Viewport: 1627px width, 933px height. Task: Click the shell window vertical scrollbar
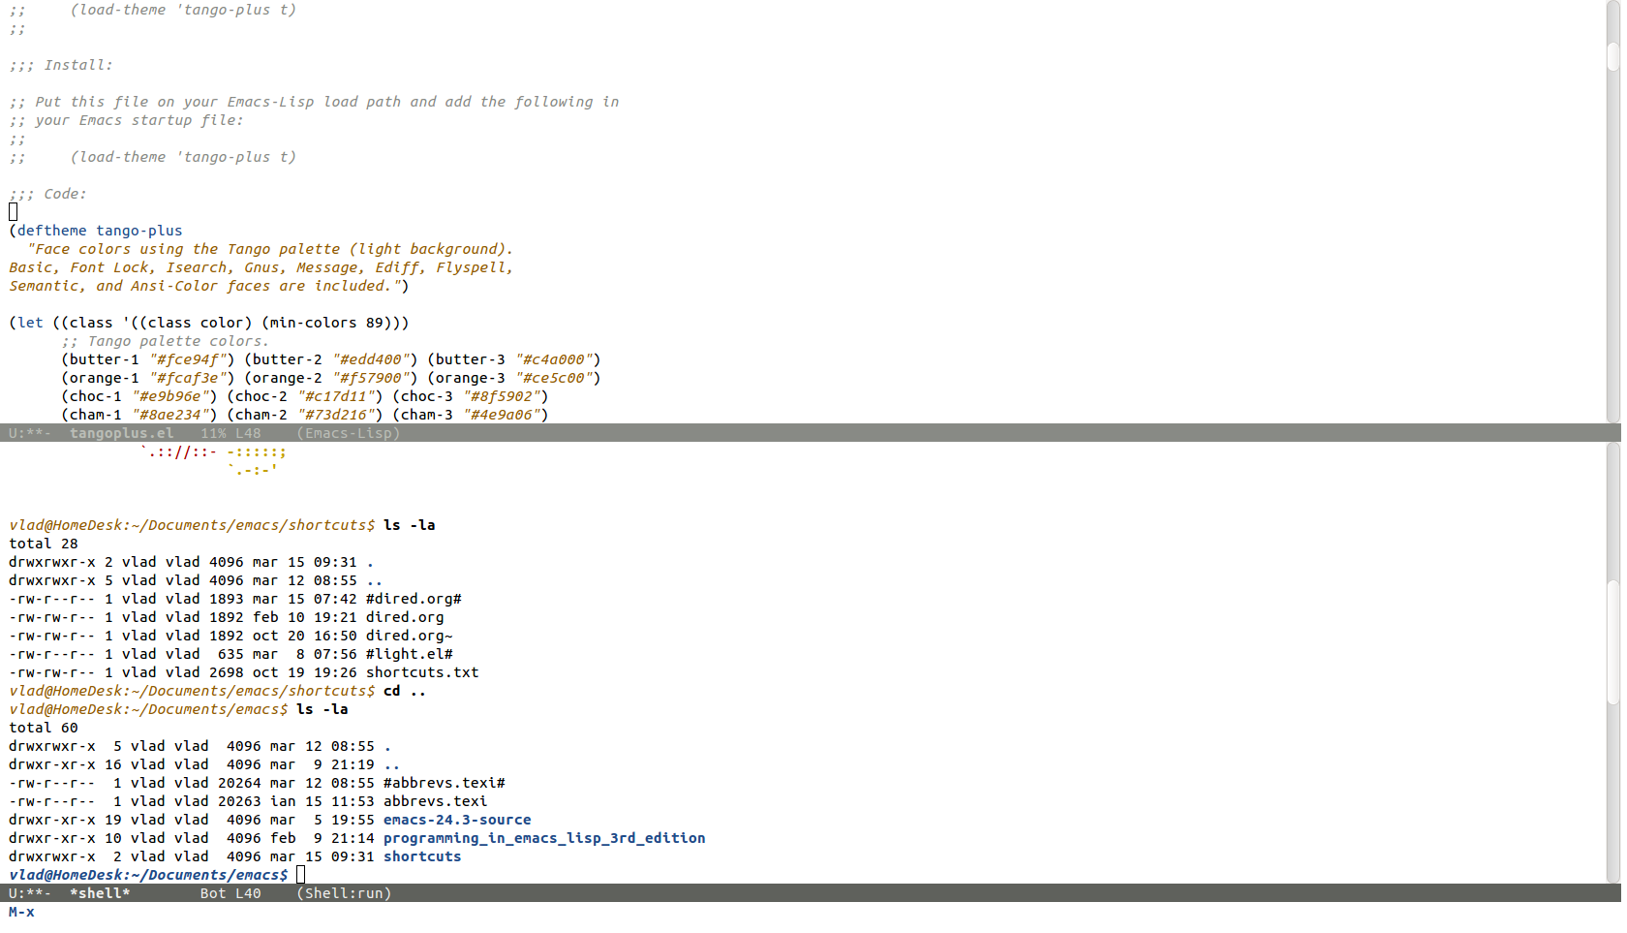point(1613,663)
